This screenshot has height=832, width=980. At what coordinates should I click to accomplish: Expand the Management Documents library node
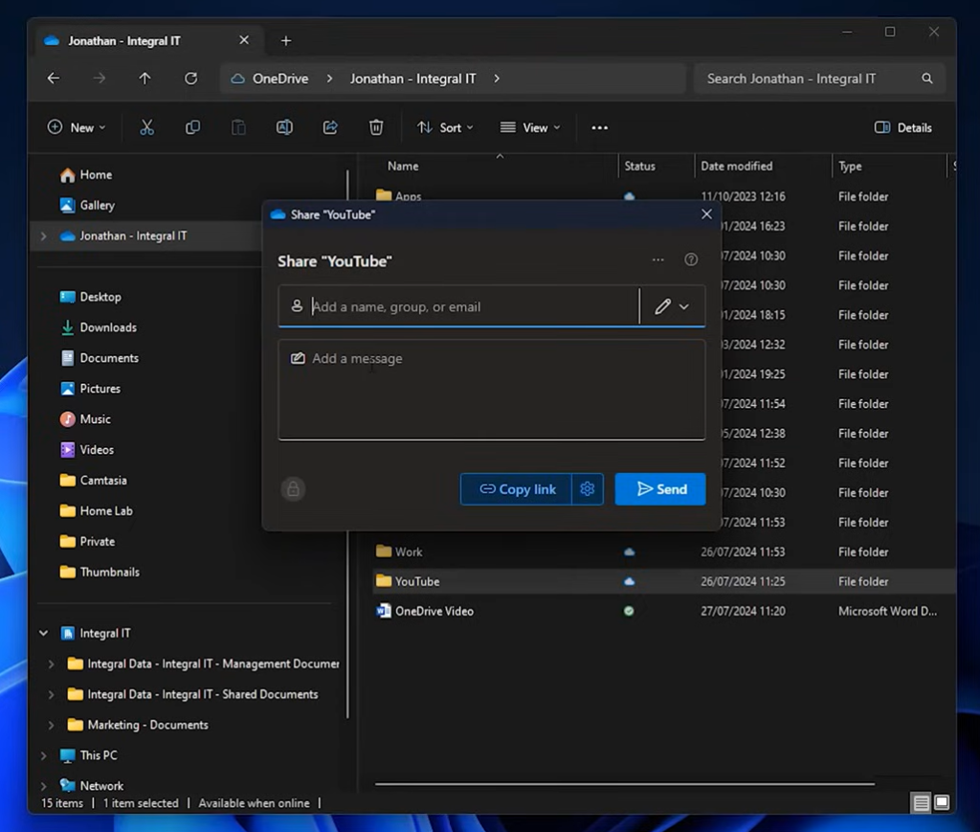coord(52,663)
